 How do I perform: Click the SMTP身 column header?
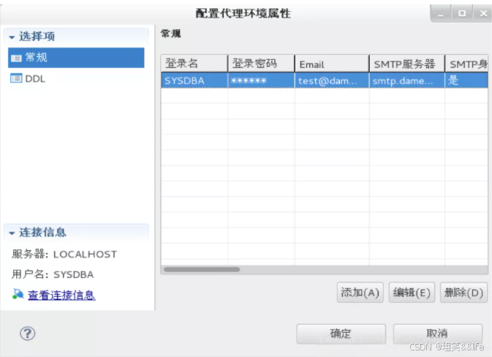point(466,64)
